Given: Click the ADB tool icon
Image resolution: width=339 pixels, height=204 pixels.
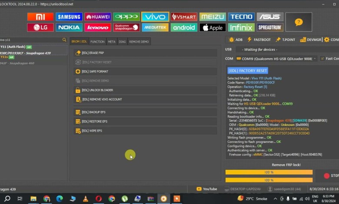Looking at the screenshot, I should (236, 39).
